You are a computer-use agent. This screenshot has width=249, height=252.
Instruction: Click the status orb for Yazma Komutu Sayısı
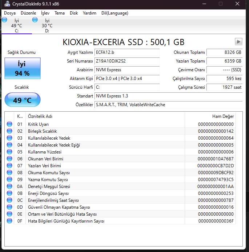pos(9,179)
